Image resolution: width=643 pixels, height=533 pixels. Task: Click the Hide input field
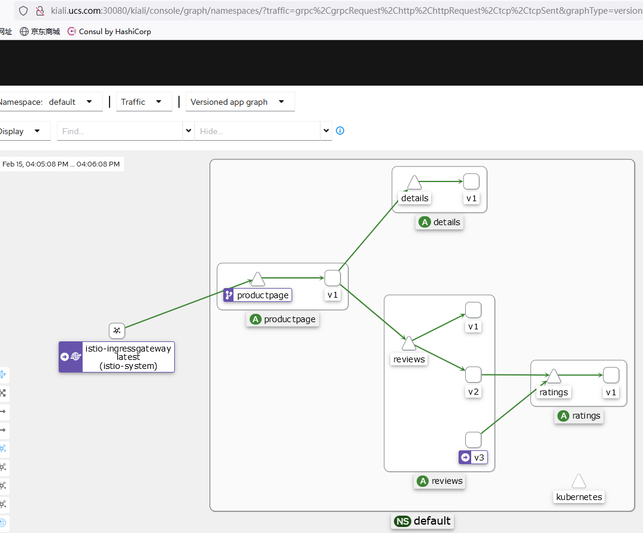(257, 131)
